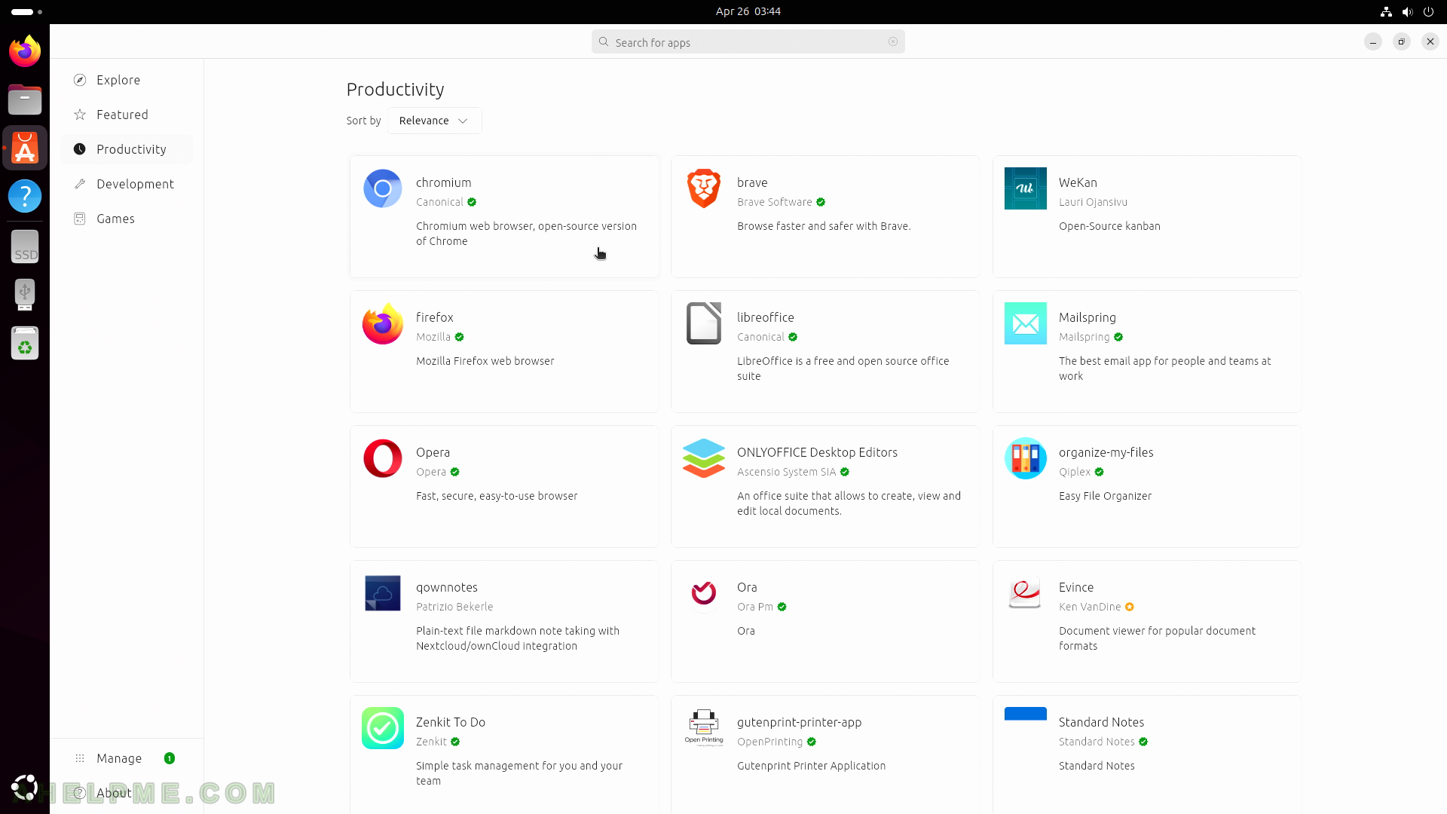Click the SSD drive dock icon
This screenshot has height=814, width=1447.
(25, 247)
